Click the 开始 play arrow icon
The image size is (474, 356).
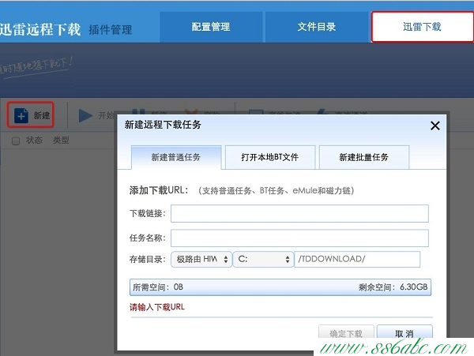point(85,116)
